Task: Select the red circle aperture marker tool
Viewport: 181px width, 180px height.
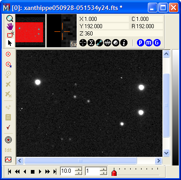Action: coord(8,54)
